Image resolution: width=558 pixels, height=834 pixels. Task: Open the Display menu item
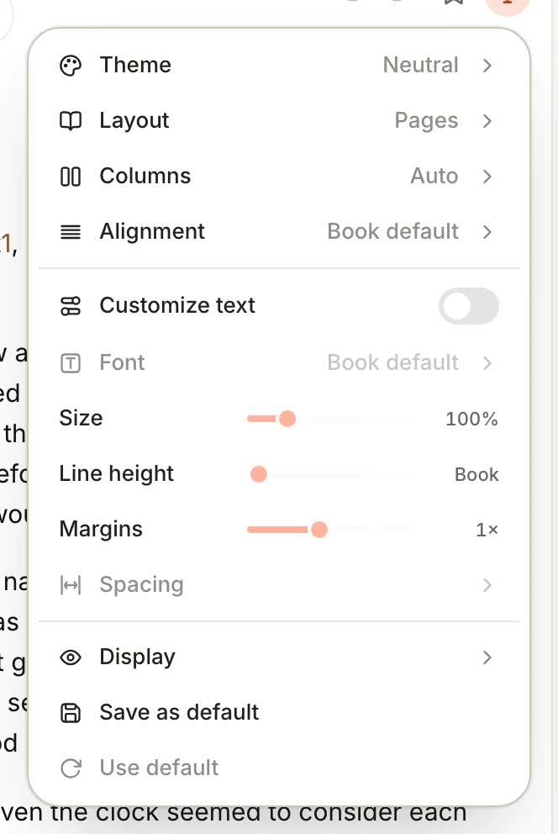pos(279,658)
